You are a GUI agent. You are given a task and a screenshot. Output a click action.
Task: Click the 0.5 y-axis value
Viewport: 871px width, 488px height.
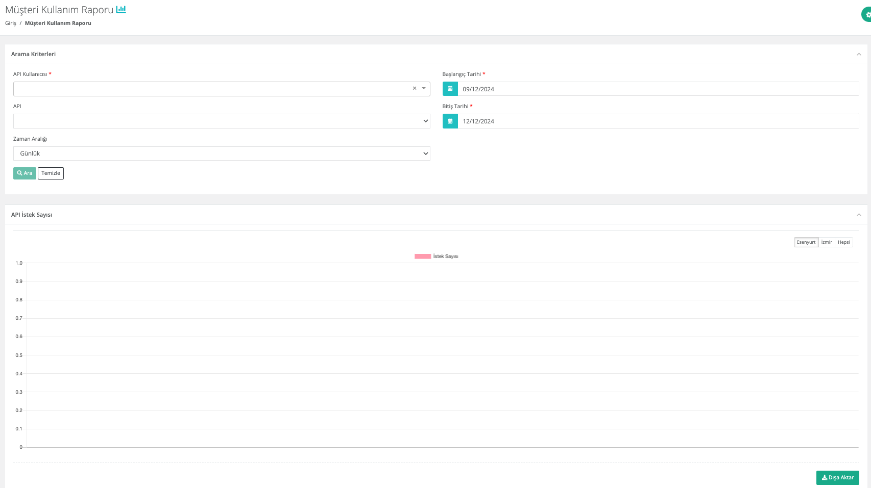19,355
